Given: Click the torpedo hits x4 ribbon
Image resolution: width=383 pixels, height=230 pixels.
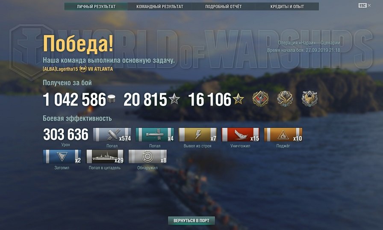Looking at the screenshot, I should point(155,135).
